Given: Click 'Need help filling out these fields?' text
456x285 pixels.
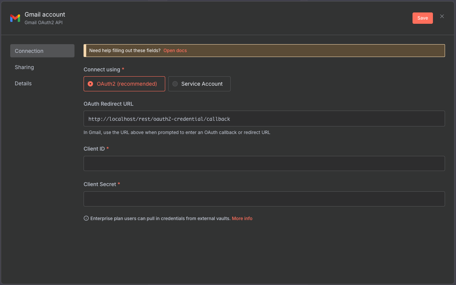Looking at the screenshot, I should click(x=125, y=51).
